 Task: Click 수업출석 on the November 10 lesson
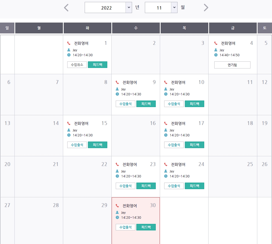174,104
